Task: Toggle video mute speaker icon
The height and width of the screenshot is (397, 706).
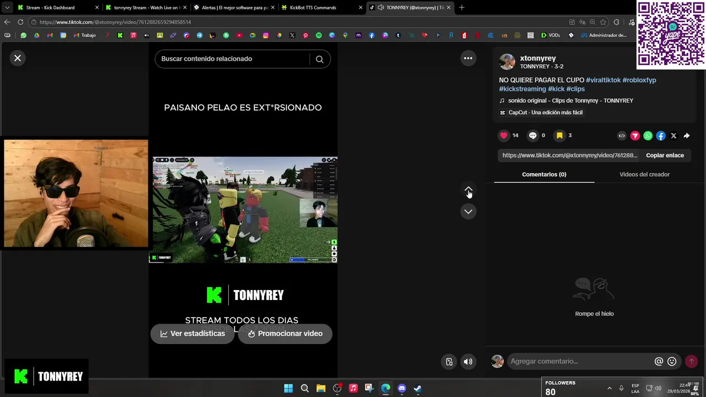Action: click(468, 362)
